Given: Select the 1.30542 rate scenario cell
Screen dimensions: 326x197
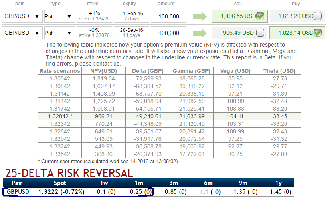Looking at the screenshot, I should [x=60, y=78].
